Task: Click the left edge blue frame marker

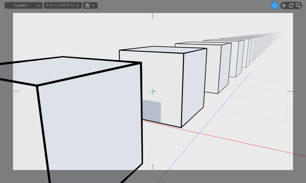Action: tap(16, 91)
